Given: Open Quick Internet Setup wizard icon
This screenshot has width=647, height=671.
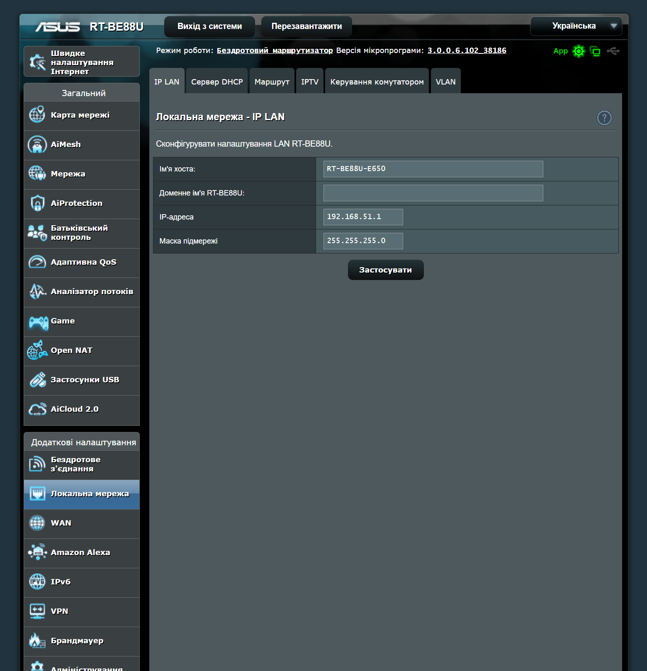Looking at the screenshot, I should click(37, 62).
